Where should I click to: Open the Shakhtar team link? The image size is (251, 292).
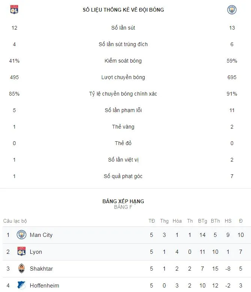(x=40, y=269)
